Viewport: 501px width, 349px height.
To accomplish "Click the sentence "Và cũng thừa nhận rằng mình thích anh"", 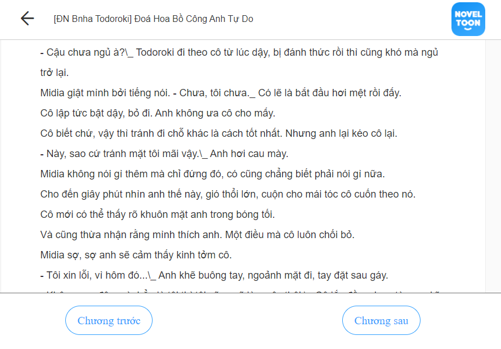I will click(x=131, y=235).
